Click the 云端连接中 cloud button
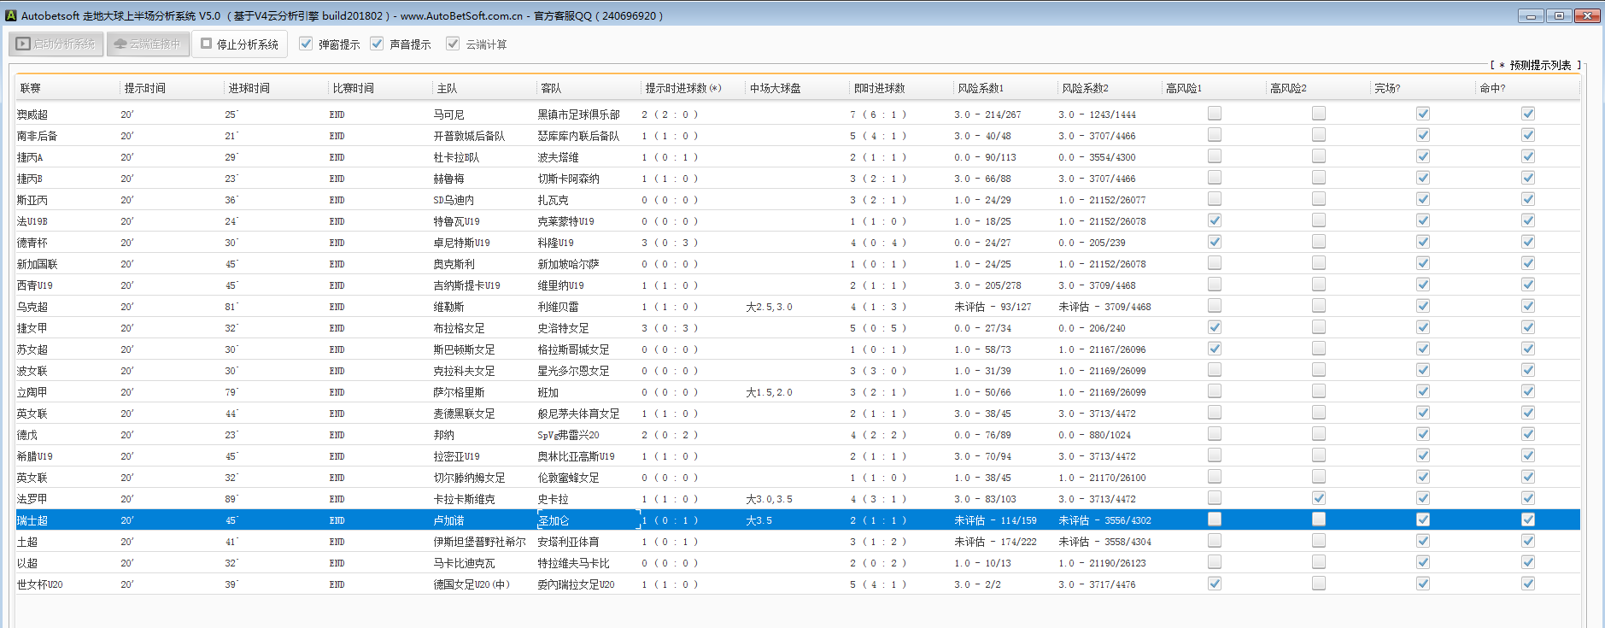Screen dimensions: 1605x628 148,44
